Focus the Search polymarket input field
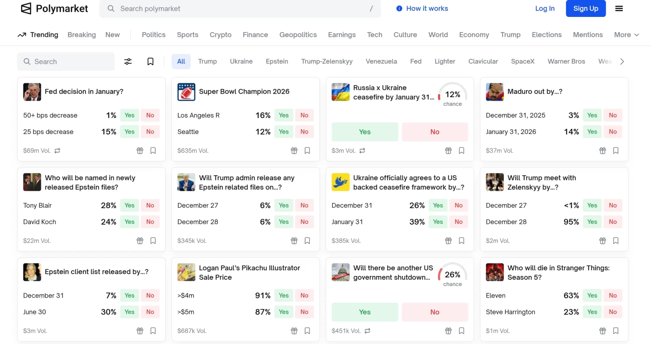 (x=240, y=9)
